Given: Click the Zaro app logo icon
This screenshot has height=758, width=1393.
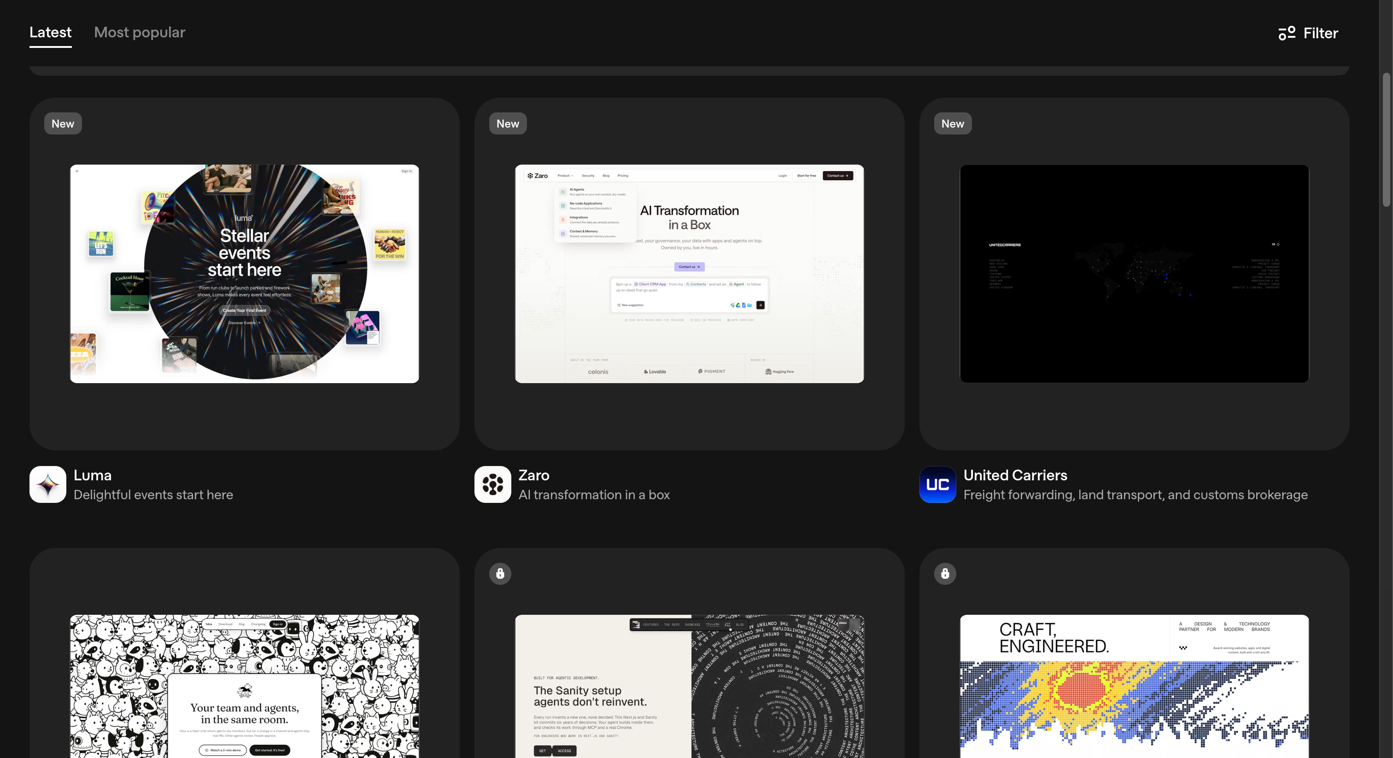Looking at the screenshot, I should pyautogui.click(x=492, y=484).
